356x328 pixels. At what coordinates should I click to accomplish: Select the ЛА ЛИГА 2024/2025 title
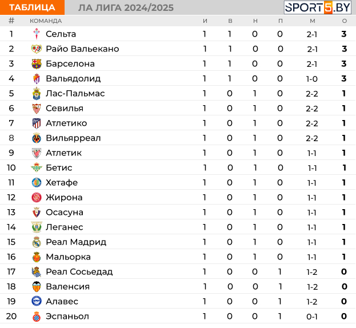pos(126,8)
